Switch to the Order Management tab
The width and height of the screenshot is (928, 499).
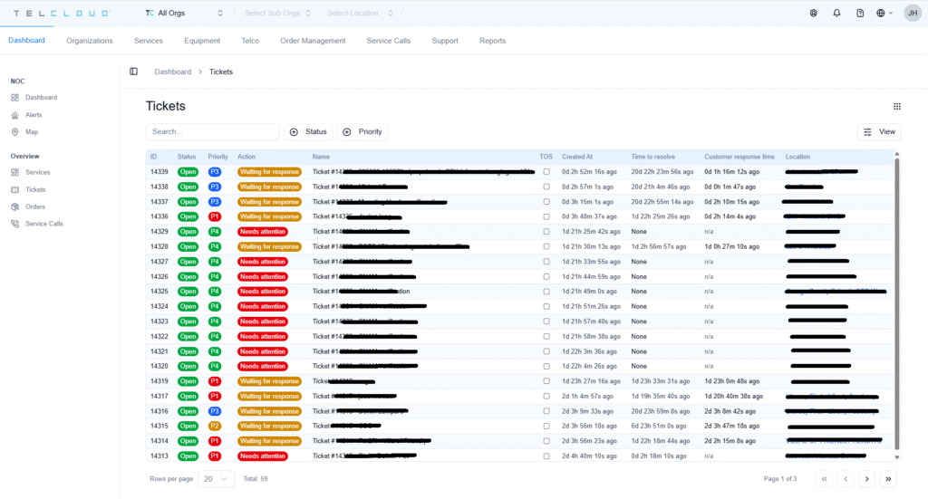click(313, 41)
